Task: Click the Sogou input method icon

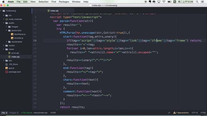Action: pos(175,2)
